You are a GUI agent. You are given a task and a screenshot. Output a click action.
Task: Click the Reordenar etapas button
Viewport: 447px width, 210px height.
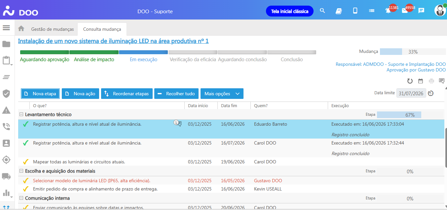click(x=127, y=94)
